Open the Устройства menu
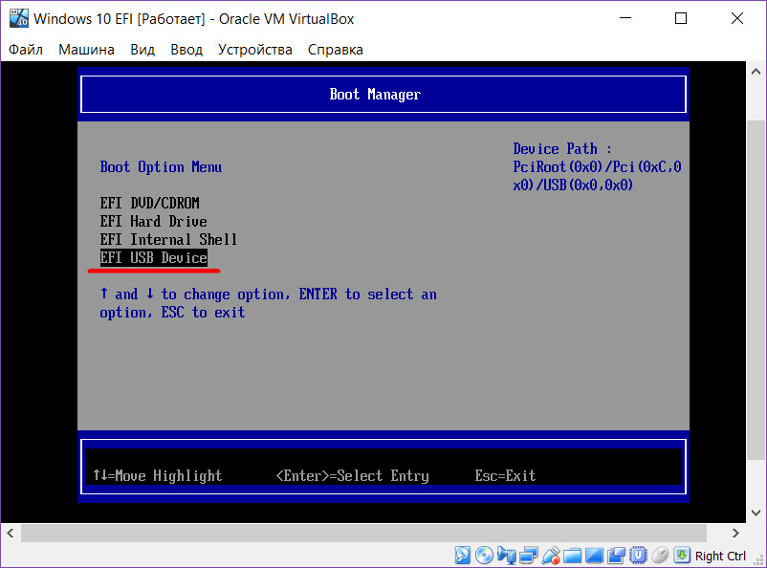767x568 pixels. pyautogui.click(x=254, y=50)
